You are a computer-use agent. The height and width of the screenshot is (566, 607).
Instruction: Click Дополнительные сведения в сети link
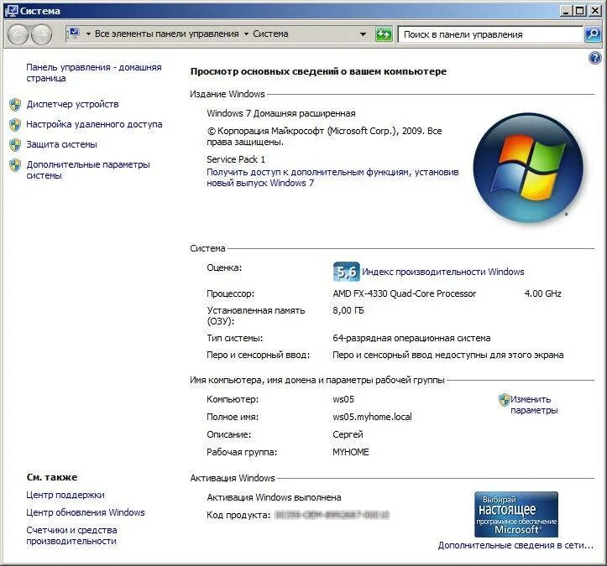515,546
